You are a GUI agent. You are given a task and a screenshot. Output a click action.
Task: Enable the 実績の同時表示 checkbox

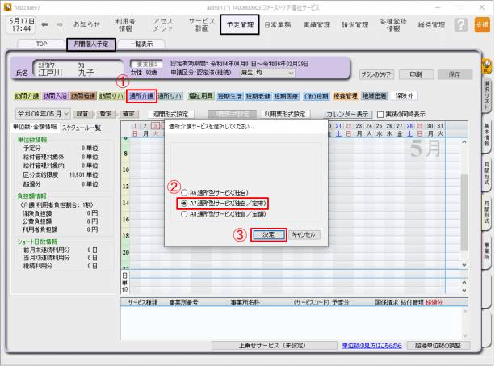pos(380,114)
